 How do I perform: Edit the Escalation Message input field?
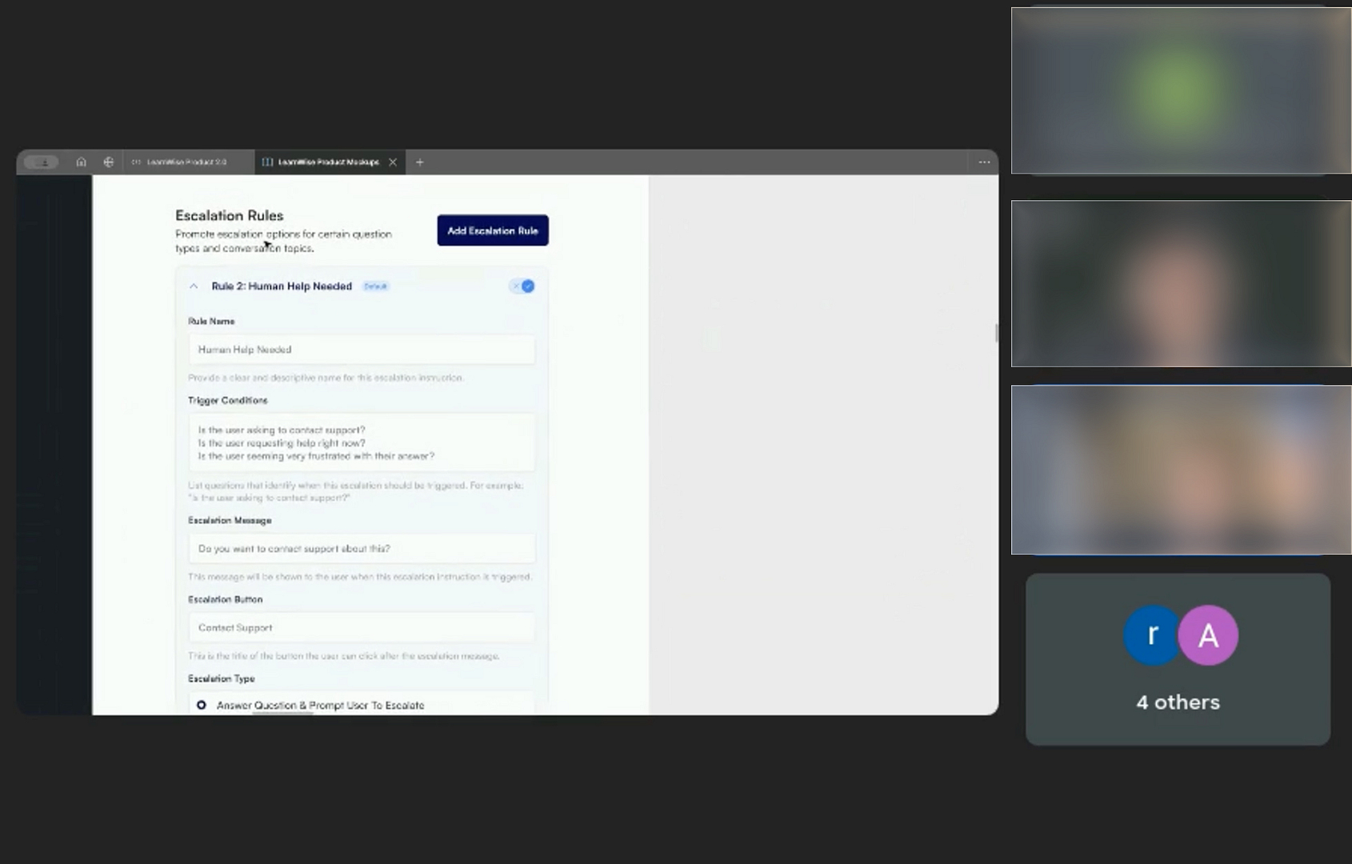(x=362, y=549)
